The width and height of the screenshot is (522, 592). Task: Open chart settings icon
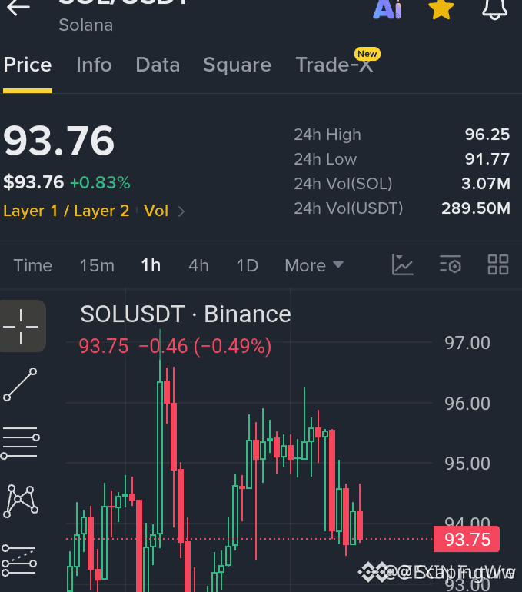pos(451,264)
